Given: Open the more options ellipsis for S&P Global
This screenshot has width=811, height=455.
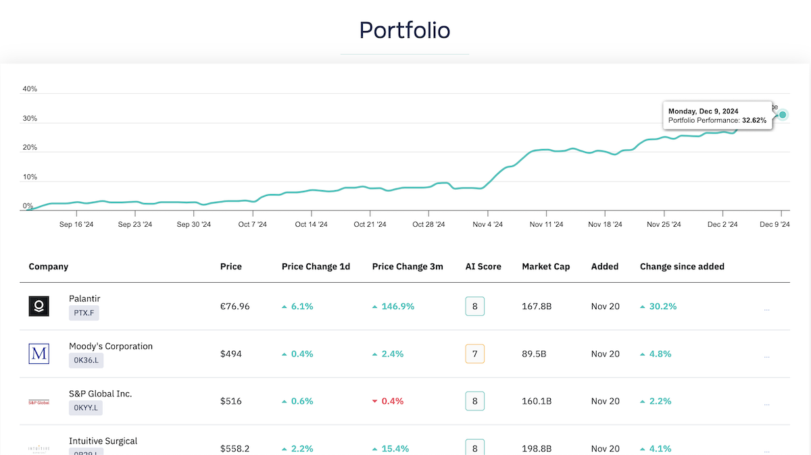Looking at the screenshot, I should coord(766,402).
